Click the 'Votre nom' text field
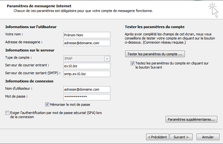Screen dimensions: 223x144 tap(86, 35)
